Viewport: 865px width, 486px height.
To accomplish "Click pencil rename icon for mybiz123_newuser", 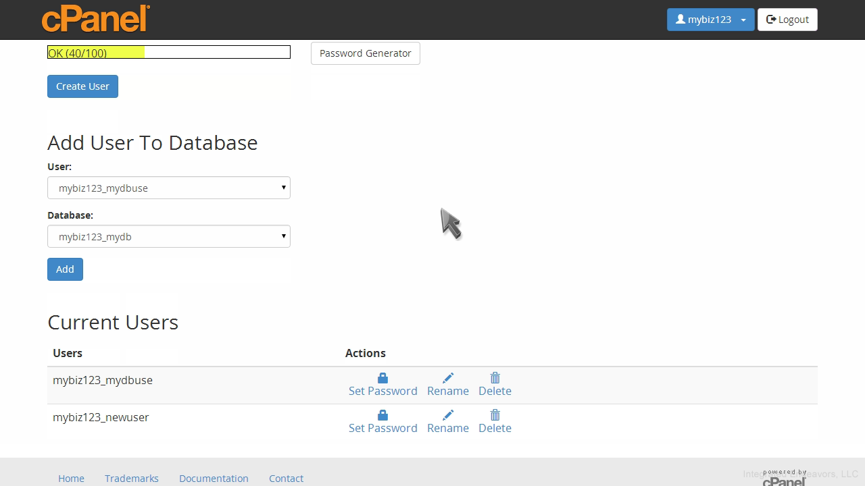I will (x=448, y=415).
